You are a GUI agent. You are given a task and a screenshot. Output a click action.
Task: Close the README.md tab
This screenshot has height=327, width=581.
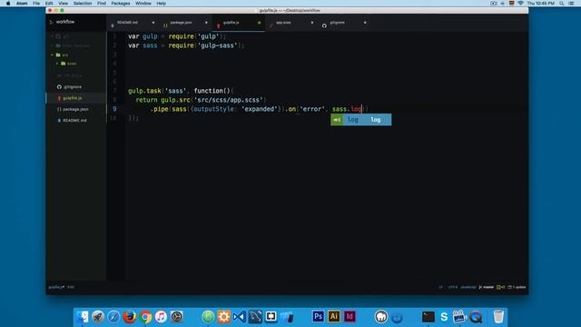pos(153,23)
